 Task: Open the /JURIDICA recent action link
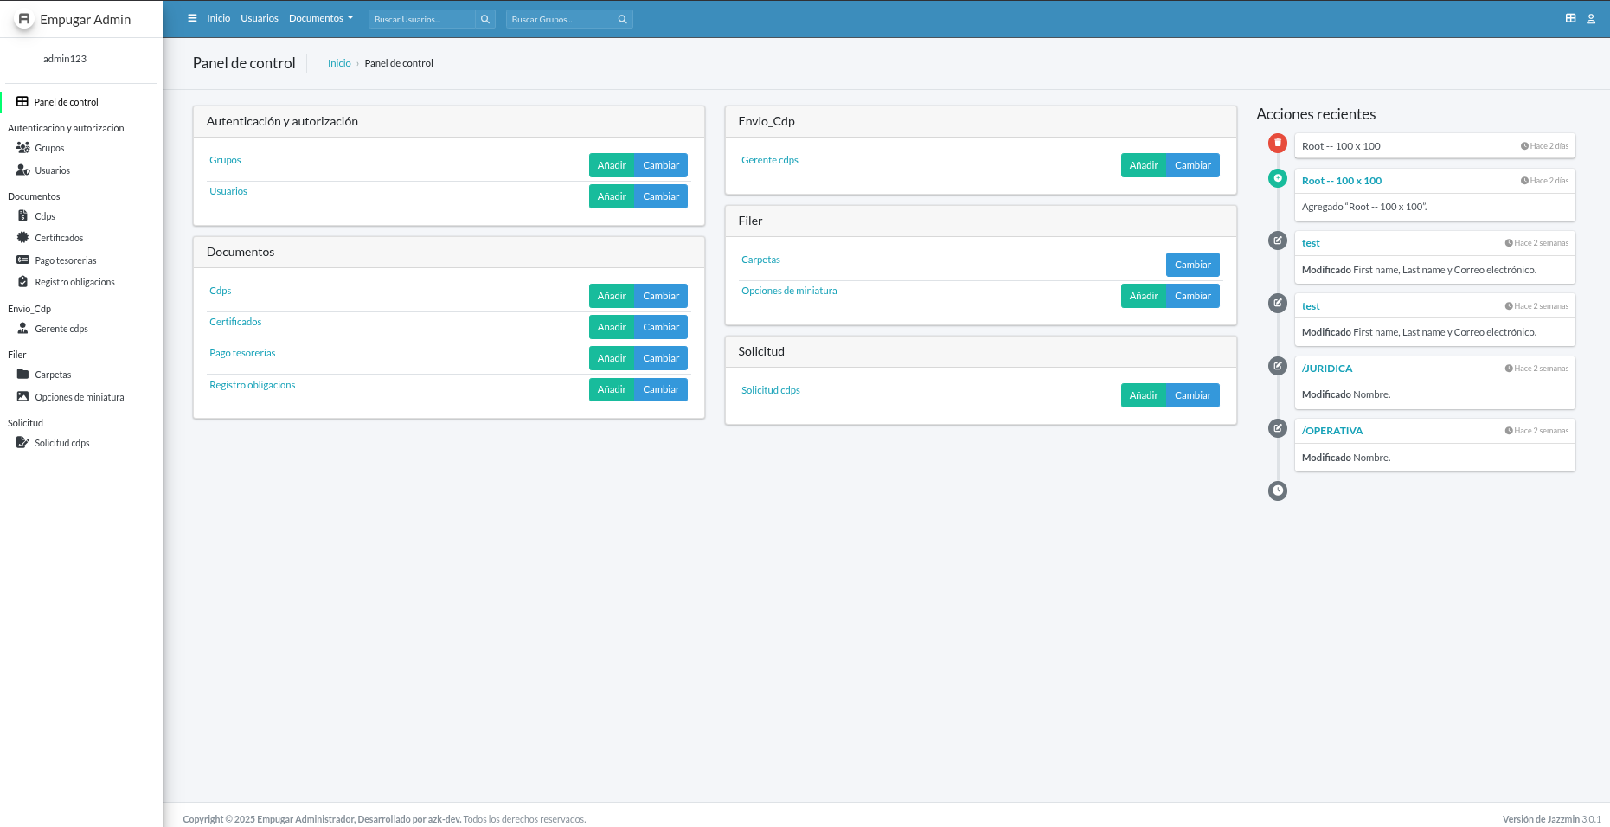click(x=1327, y=369)
